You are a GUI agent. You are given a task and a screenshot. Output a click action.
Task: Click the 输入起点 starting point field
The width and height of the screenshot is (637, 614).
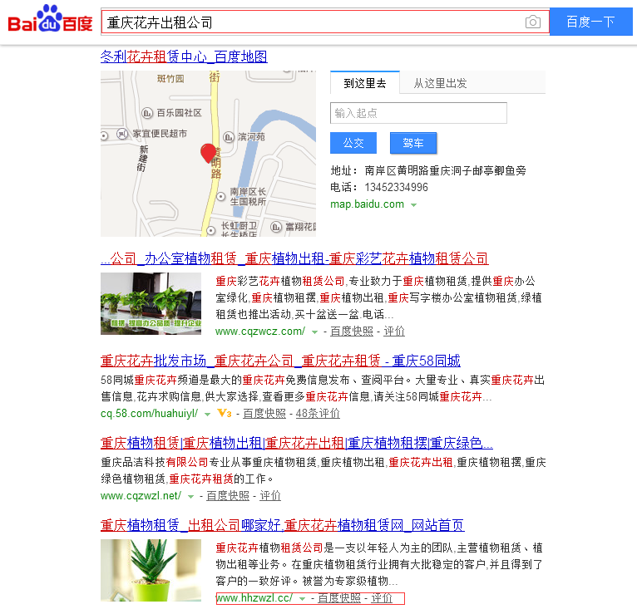418,113
